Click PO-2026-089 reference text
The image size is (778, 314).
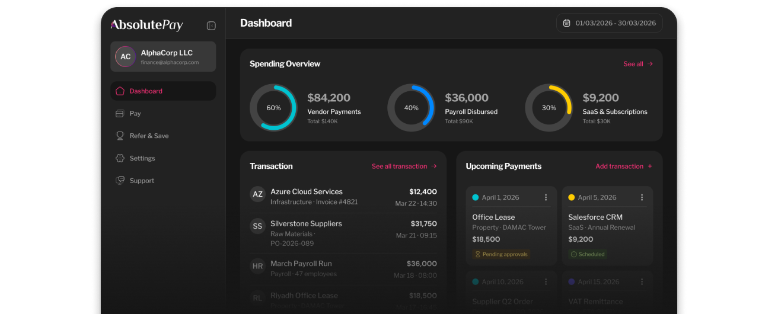coord(292,243)
